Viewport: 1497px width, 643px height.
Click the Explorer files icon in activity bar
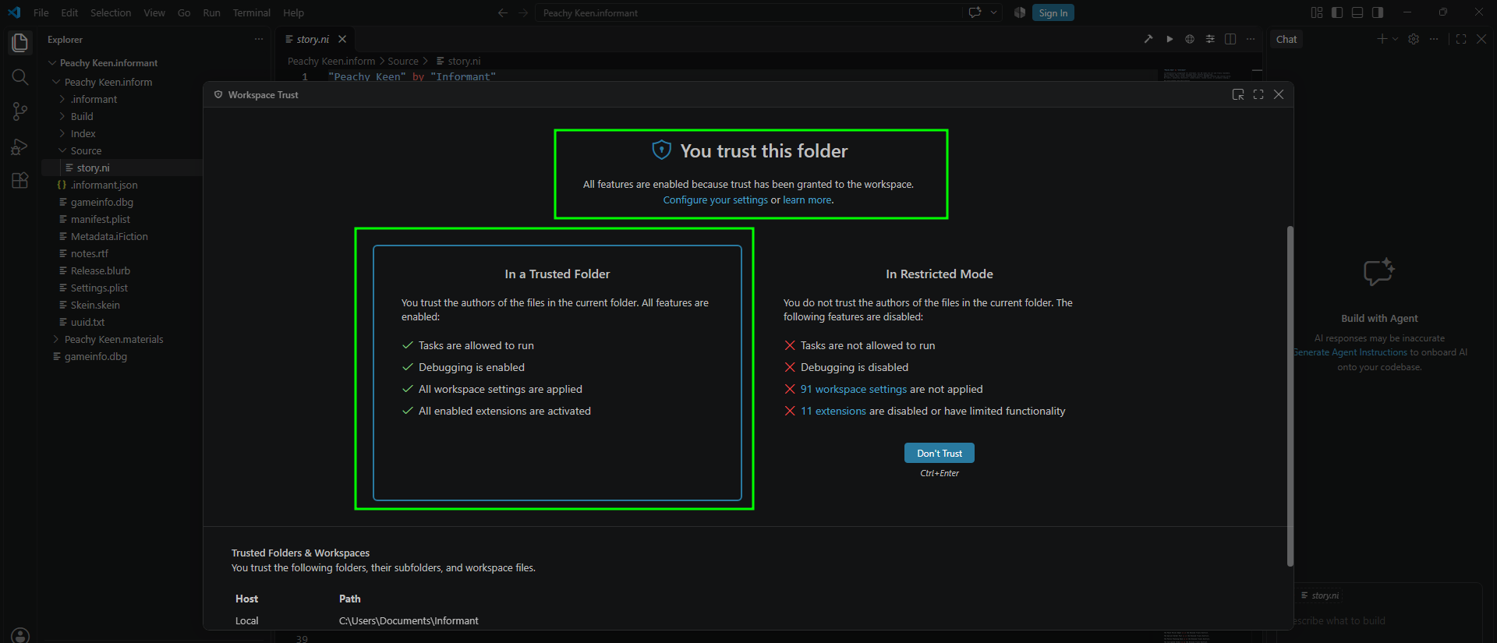point(20,42)
